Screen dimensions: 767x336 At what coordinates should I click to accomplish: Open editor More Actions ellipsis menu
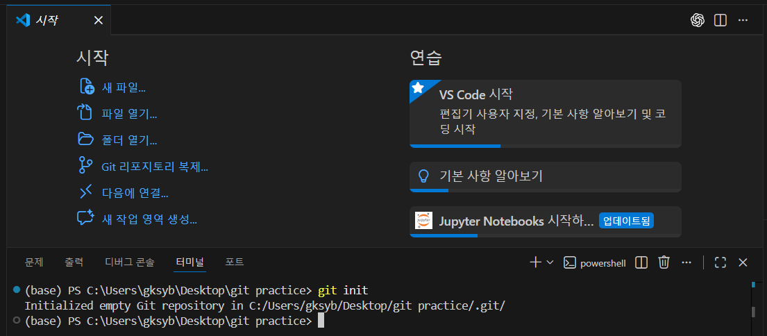(x=743, y=20)
